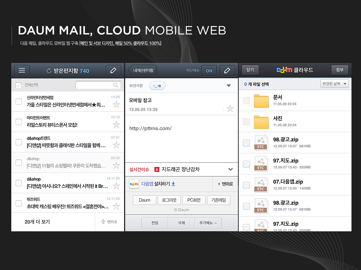Tap the 삭제 delete button
This screenshot has height=270, width=361.
[x=182, y=223]
